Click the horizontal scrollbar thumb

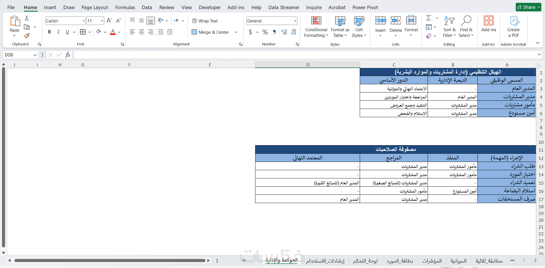110,260
